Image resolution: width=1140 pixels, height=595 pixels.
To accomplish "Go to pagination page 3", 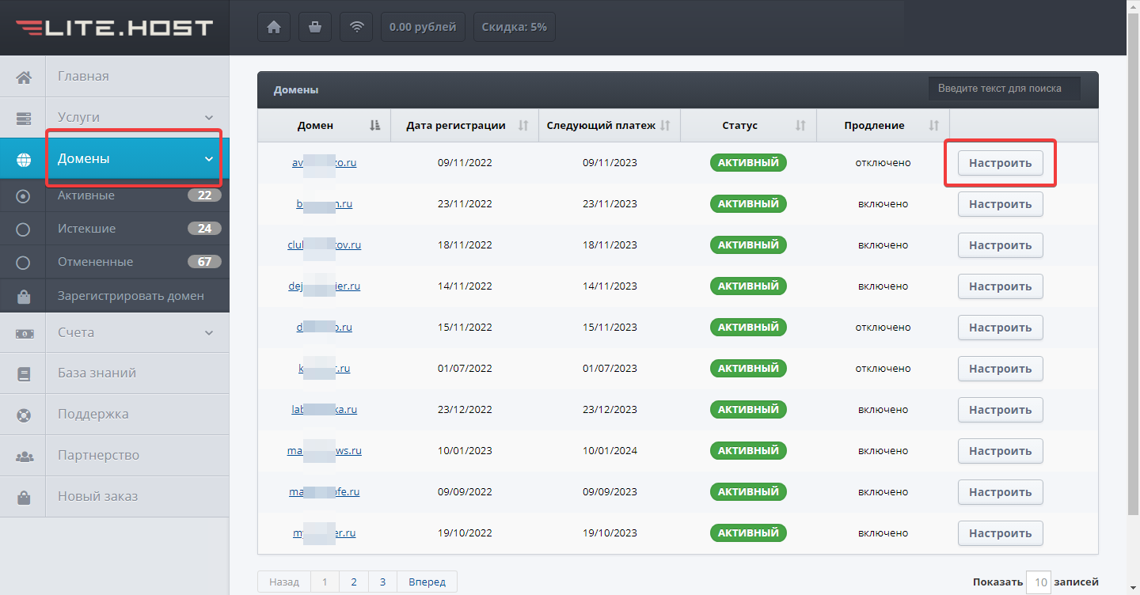I will [x=382, y=582].
